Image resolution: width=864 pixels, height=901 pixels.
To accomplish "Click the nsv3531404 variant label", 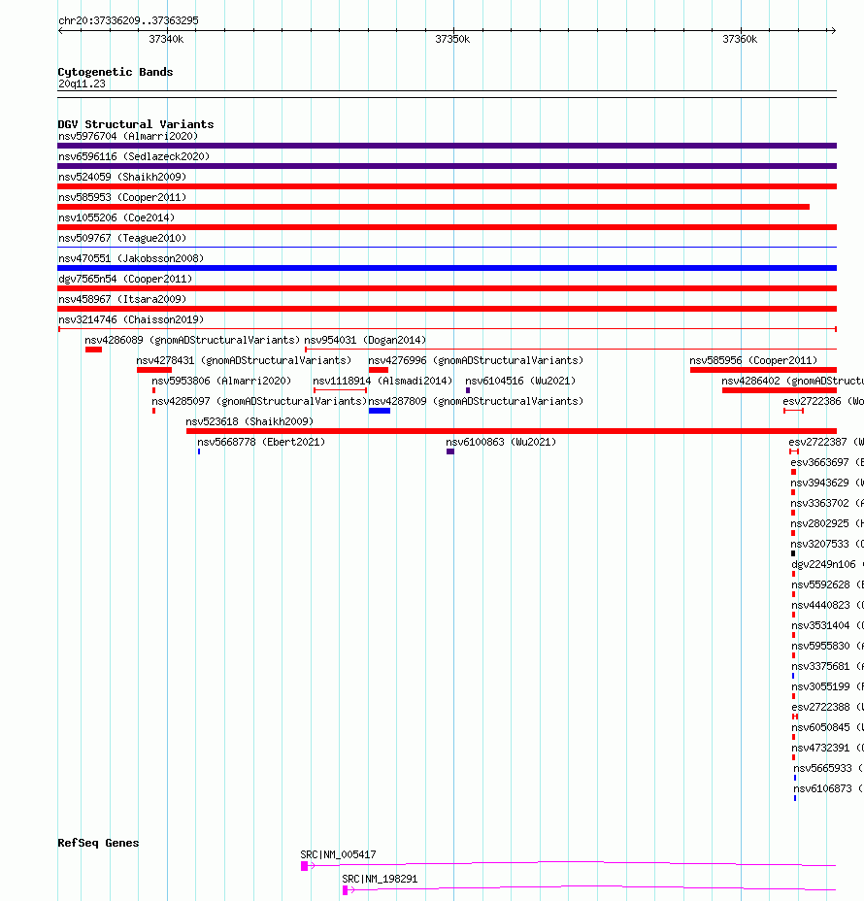I will (828, 626).
